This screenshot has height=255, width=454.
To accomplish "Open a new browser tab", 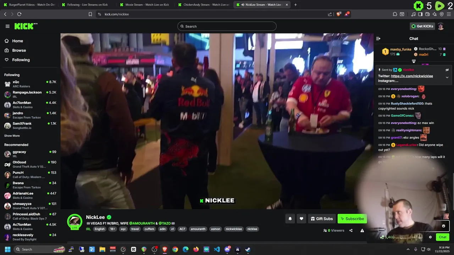I will (295, 5).
